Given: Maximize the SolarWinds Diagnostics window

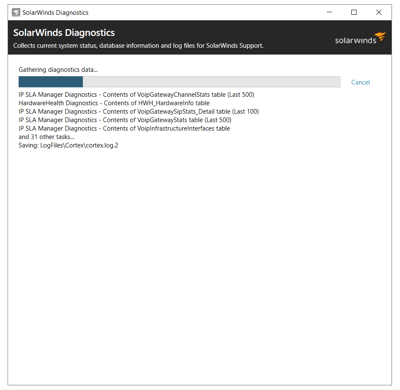Looking at the screenshot, I should 354,12.
